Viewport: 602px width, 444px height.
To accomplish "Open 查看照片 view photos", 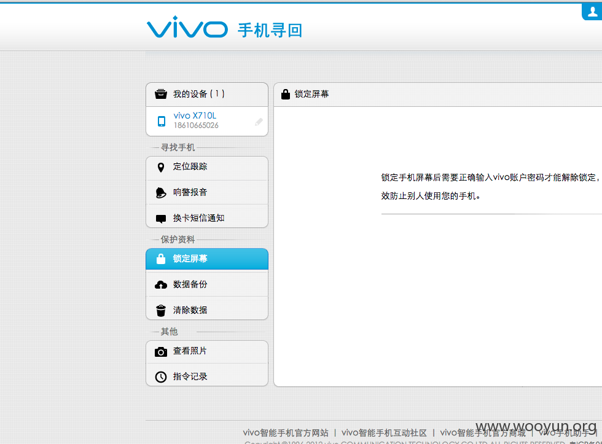I will [x=207, y=352].
